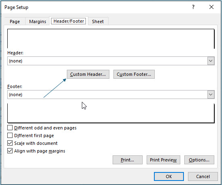The width and height of the screenshot is (222, 185).
Task: Confirm with the OK button
Action: [169, 176]
